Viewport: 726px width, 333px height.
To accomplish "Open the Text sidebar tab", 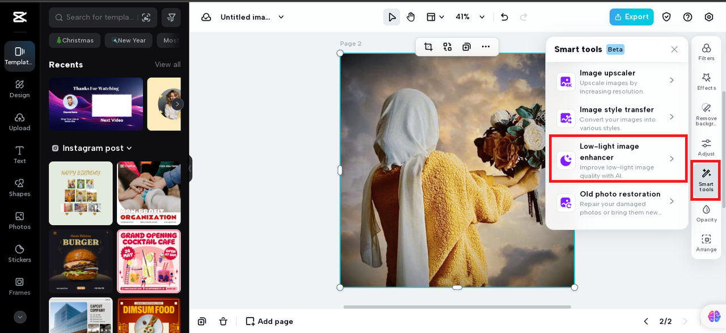I will (20, 155).
